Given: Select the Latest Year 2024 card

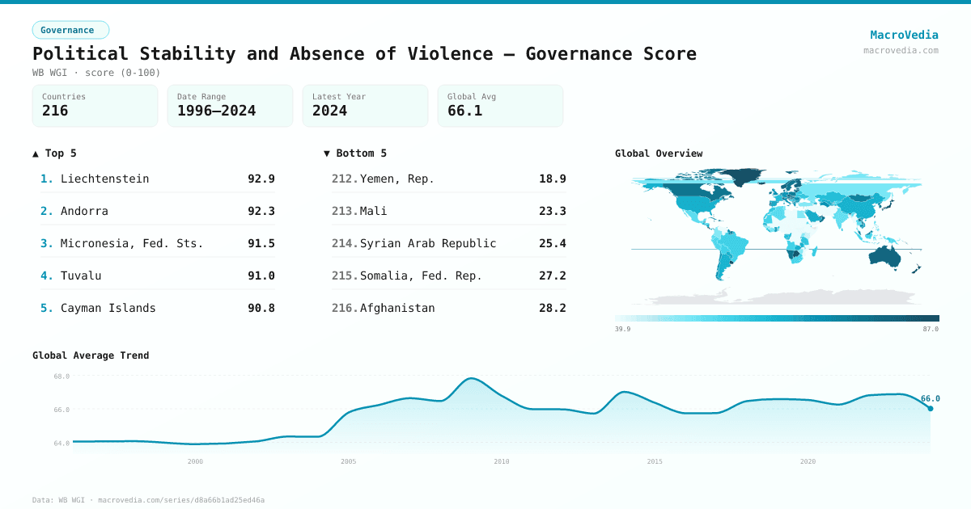Looking at the screenshot, I should tap(365, 106).
